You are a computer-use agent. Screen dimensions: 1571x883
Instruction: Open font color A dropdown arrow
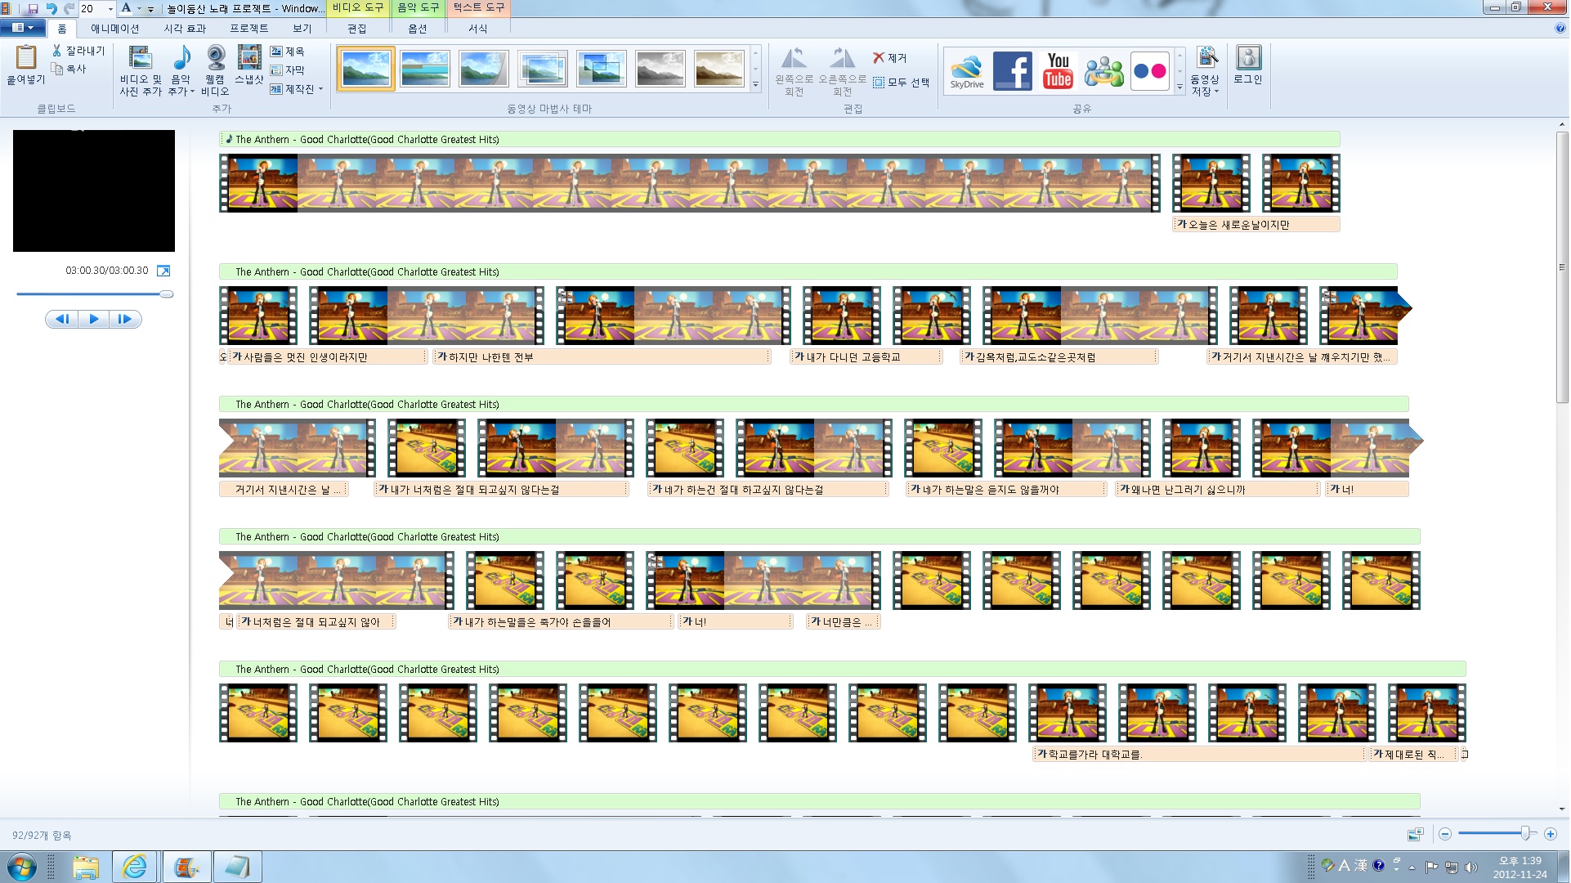[139, 8]
